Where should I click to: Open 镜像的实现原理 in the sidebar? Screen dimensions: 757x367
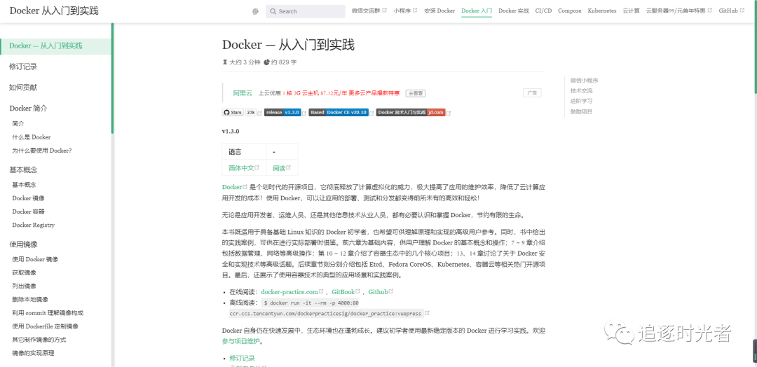coord(34,353)
